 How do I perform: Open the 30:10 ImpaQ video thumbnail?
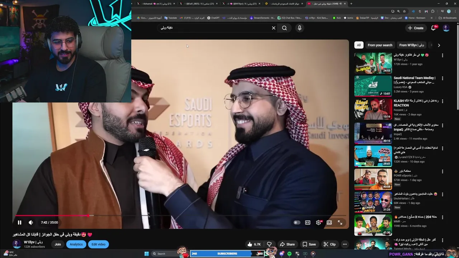pyautogui.click(x=373, y=133)
